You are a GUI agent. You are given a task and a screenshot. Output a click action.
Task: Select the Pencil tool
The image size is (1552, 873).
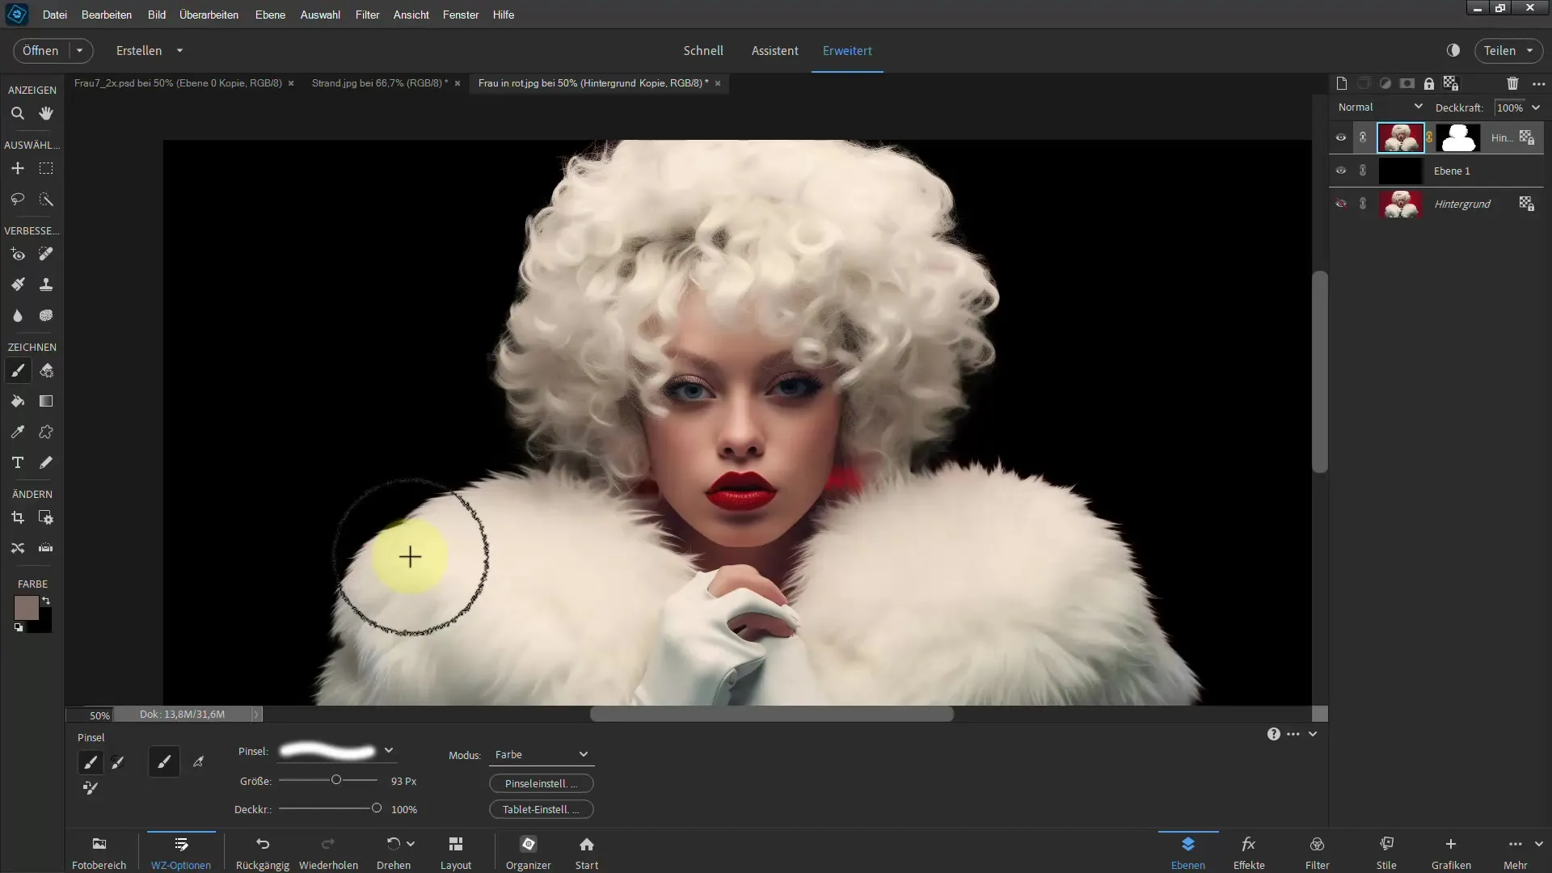point(46,462)
